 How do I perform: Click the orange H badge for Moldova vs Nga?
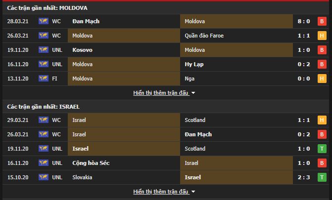coord(321,78)
